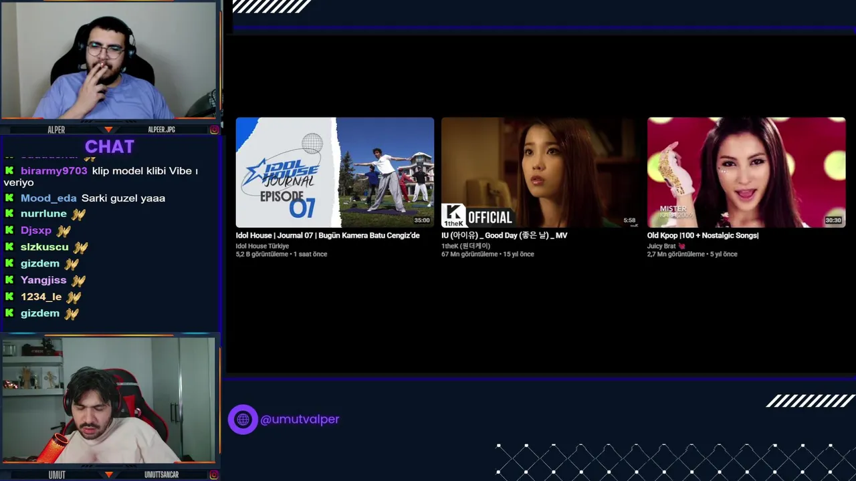Click the Kick badge before slzkuscu
856x481 pixels.
pos(9,247)
